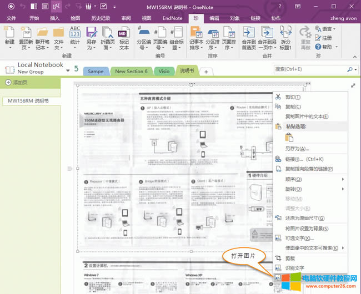Click 添加页 to add a page
Screen dimensions: 361x294
click(x=19, y=82)
